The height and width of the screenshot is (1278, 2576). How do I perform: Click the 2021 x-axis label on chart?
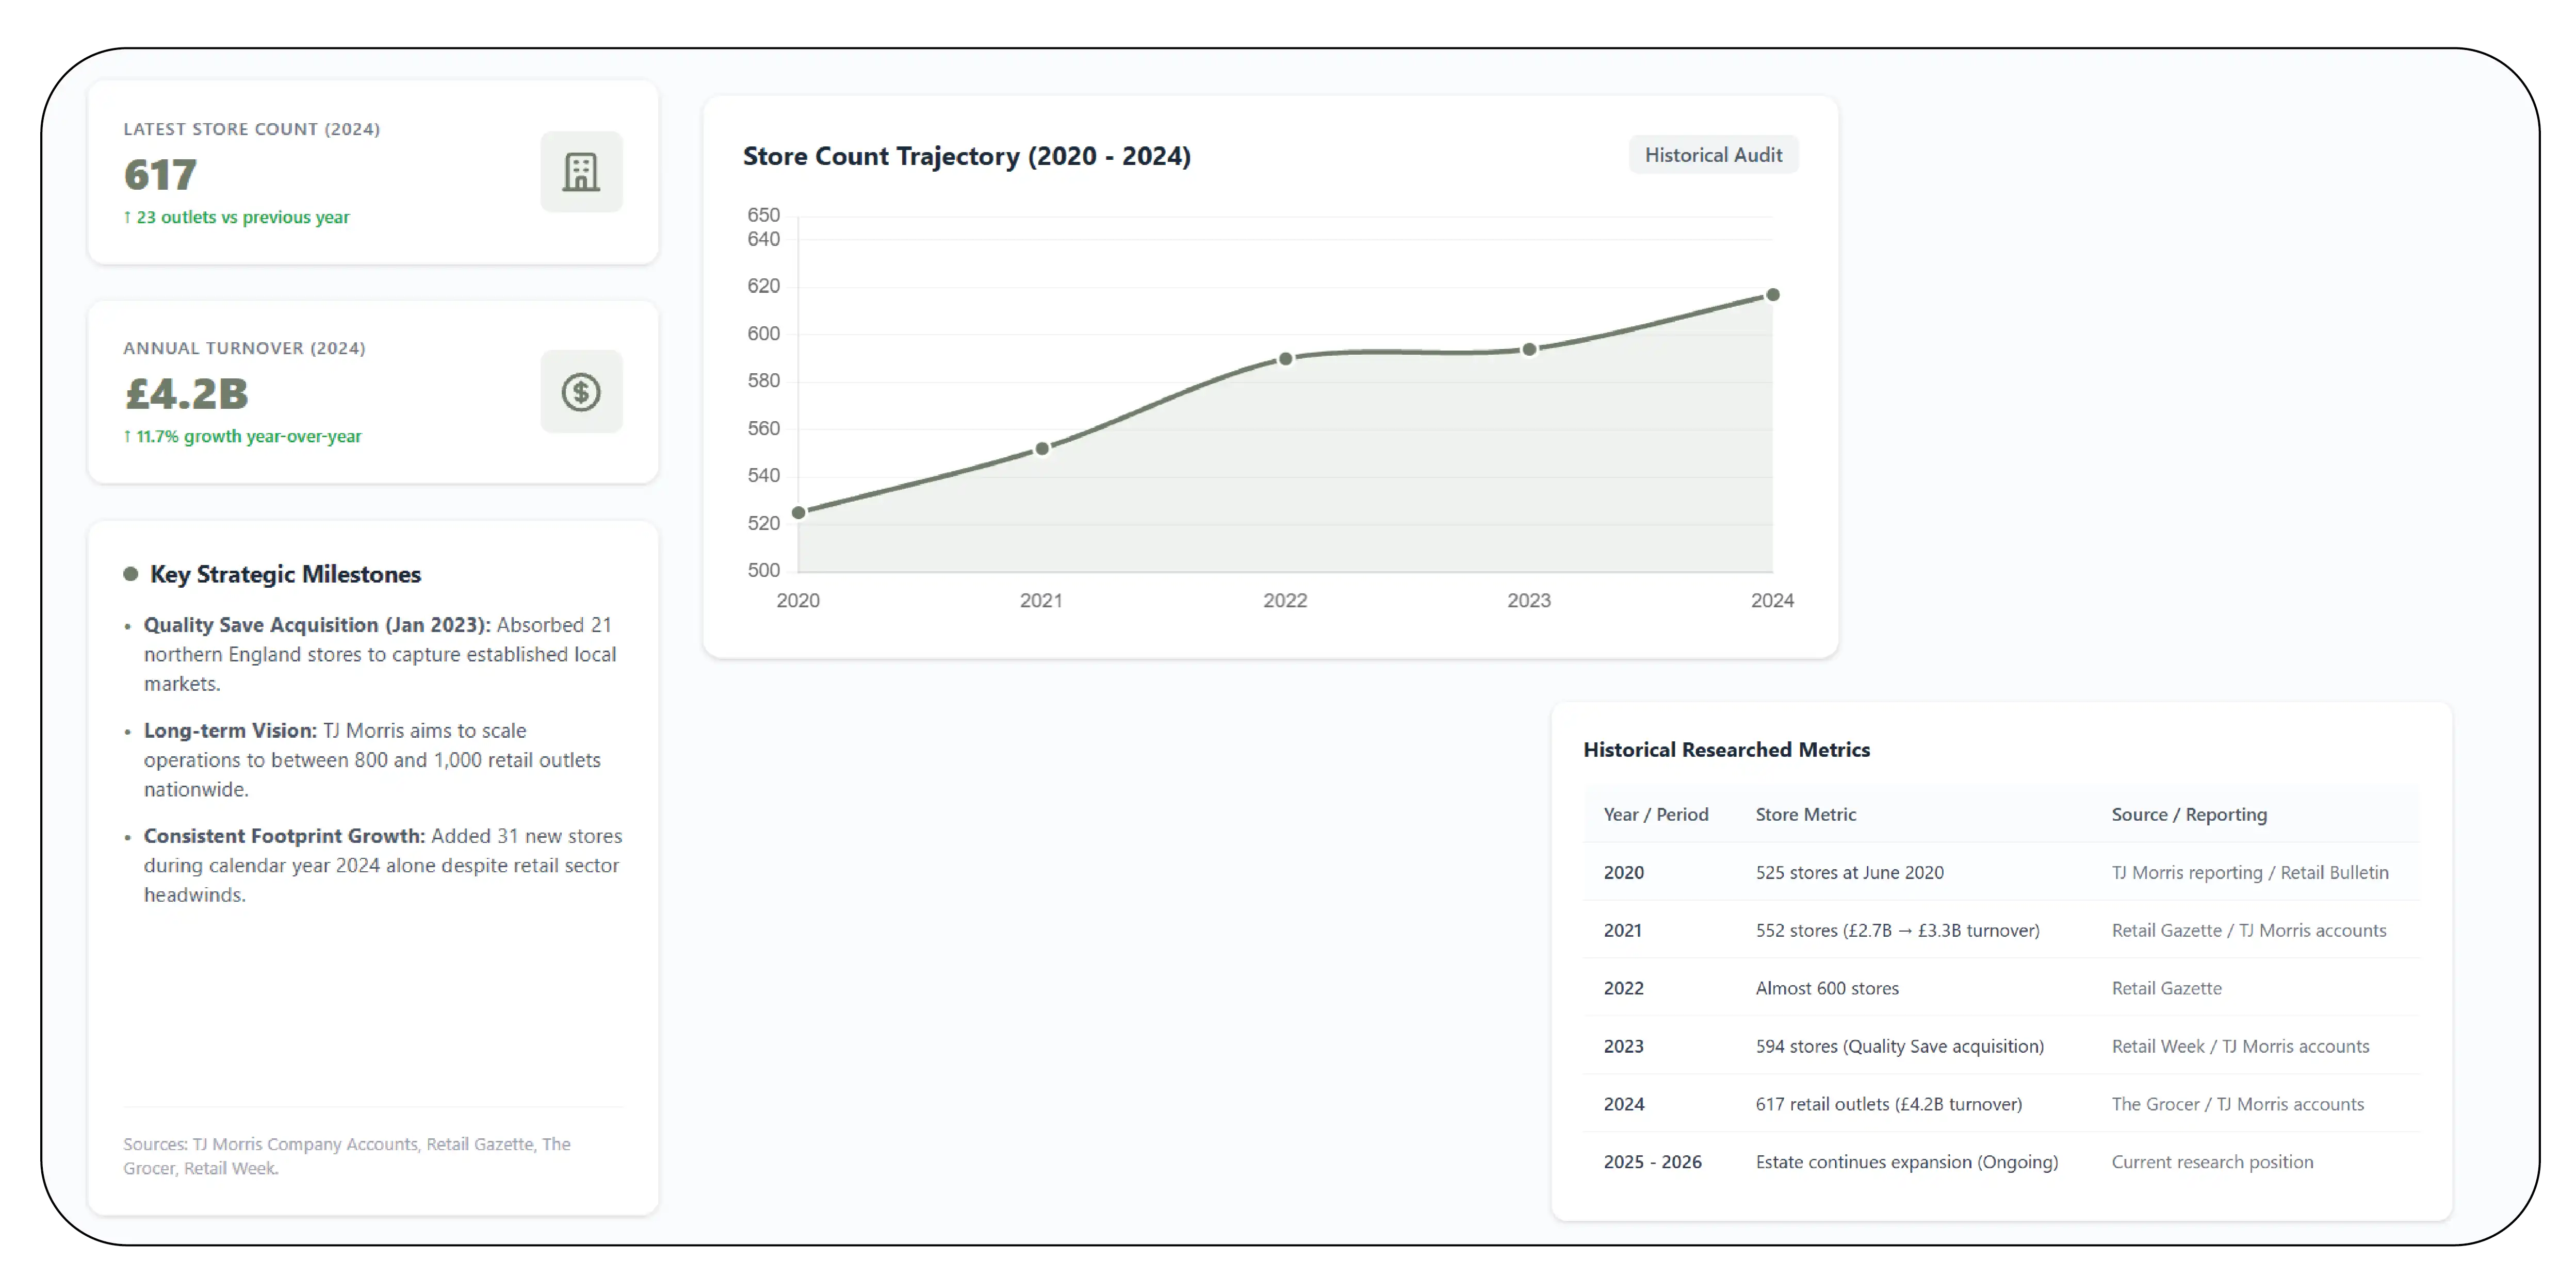[1041, 601]
